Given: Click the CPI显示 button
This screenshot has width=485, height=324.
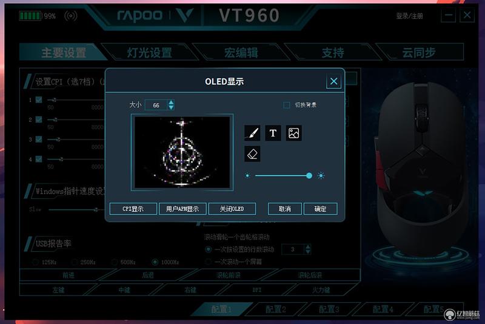Looking at the screenshot, I should click(x=133, y=209).
